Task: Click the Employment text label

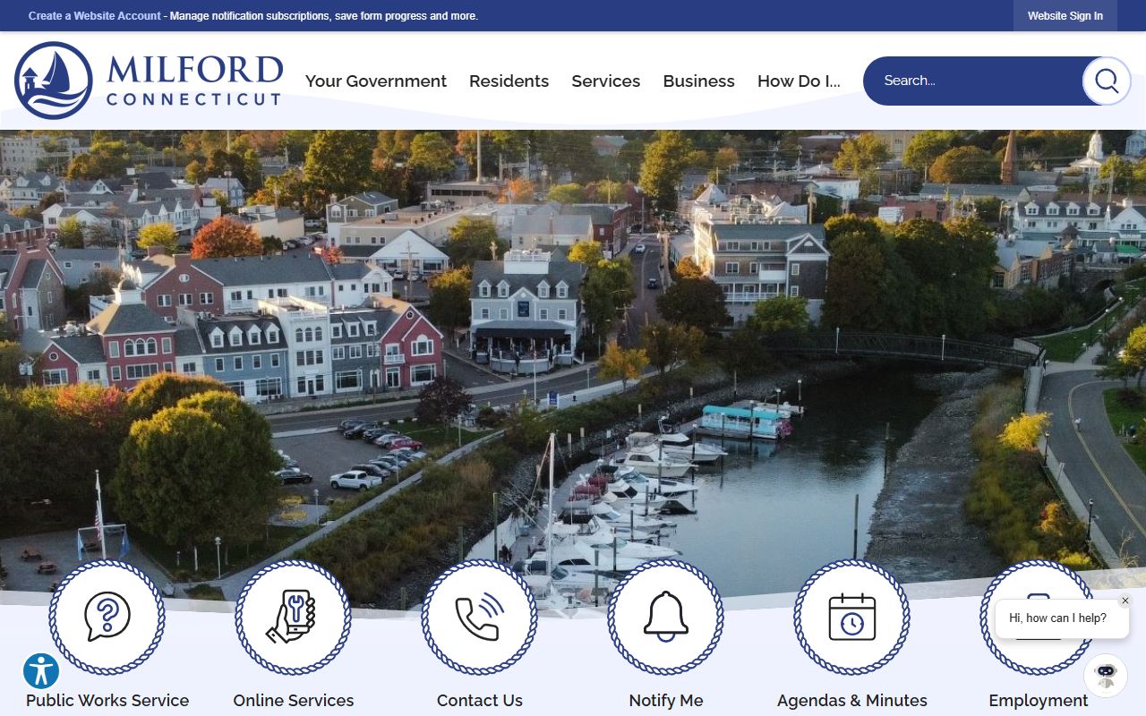Action: (x=1039, y=701)
